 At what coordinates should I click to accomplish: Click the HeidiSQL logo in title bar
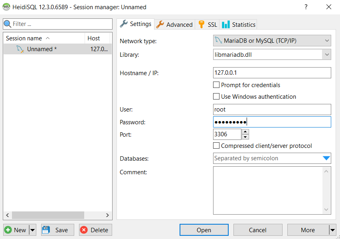(x=6, y=7)
